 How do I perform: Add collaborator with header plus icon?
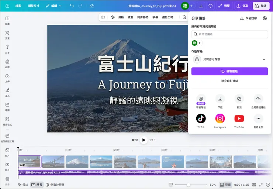coord(191,6)
